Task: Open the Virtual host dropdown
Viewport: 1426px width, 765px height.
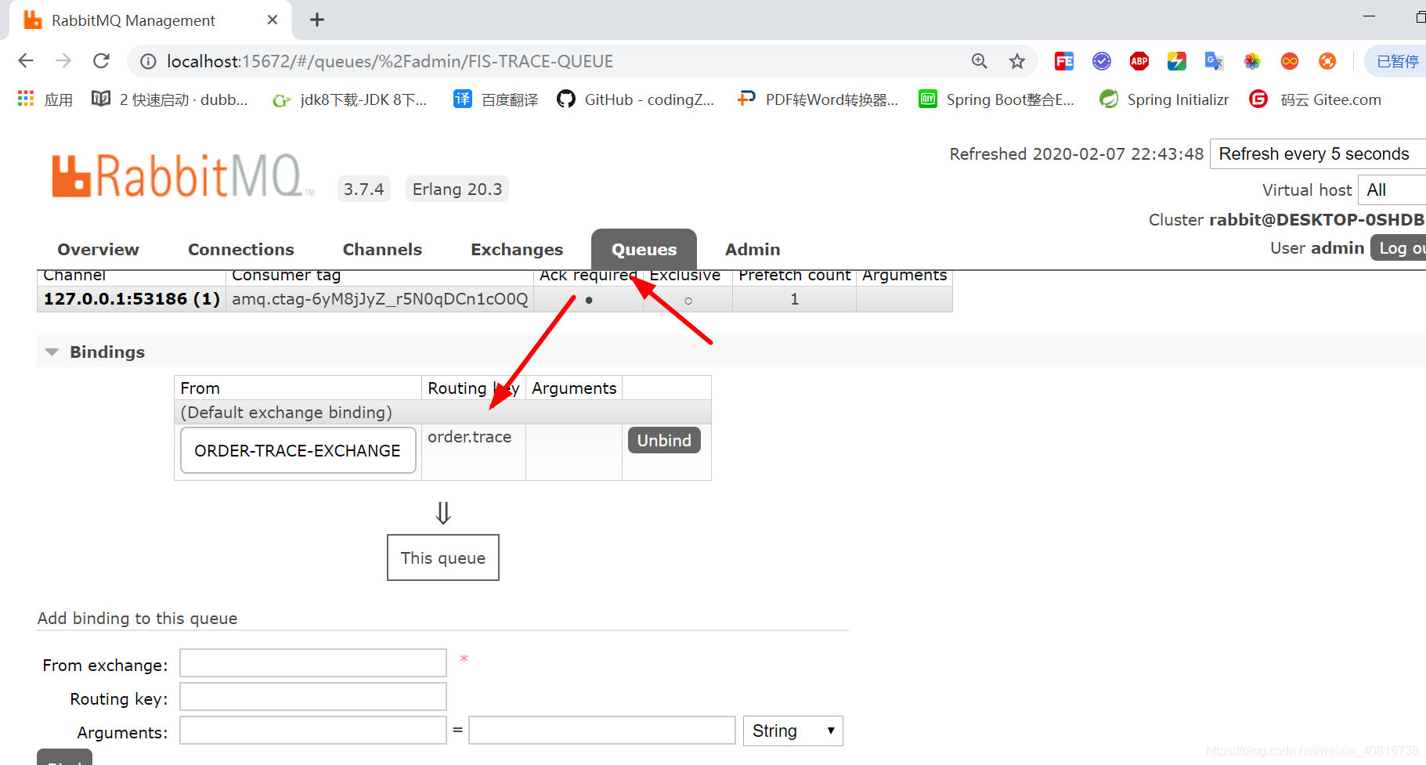Action: (1392, 189)
